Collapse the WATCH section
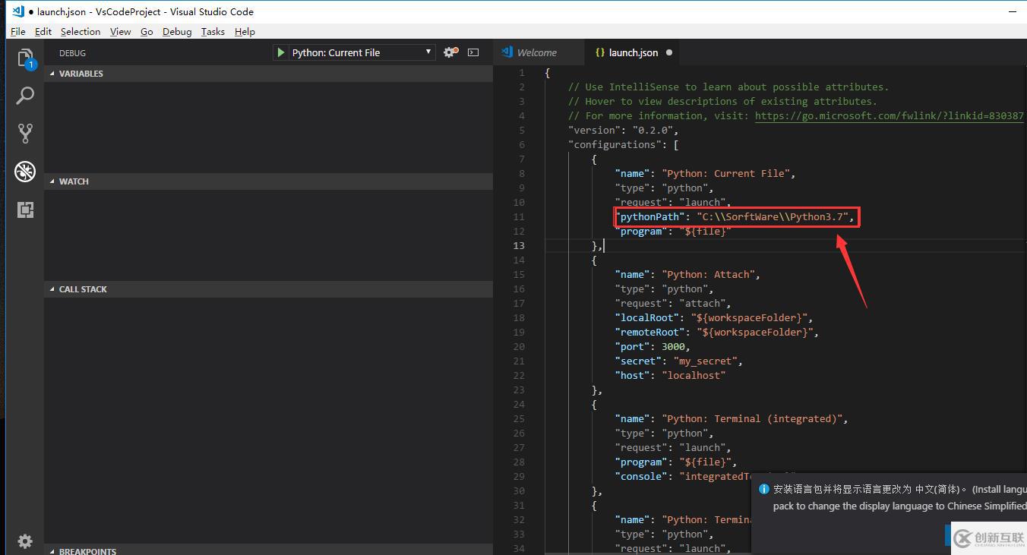Screen dimensions: 1027x555 click(268, 181)
